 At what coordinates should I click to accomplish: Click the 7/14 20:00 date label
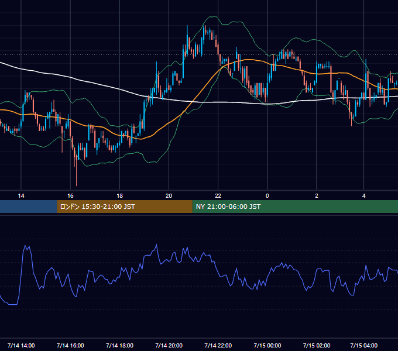coord(169,345)
